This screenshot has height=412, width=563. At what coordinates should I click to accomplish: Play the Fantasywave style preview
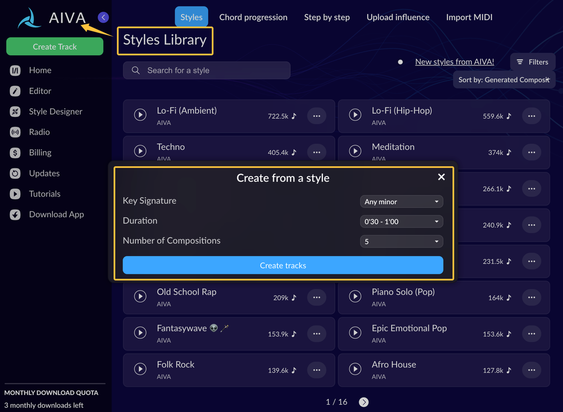(x=140, y=332)
